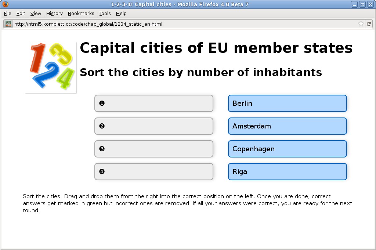The height and width of the screenshot is (250, 376).
Task: Open the Edit menu
Action: click(x=21, y=13)
